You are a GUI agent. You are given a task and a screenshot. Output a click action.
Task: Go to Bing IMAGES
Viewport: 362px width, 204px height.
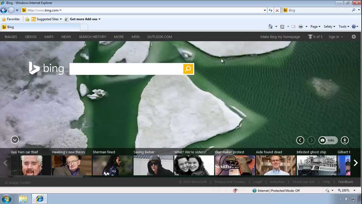[x=11, y=37]
